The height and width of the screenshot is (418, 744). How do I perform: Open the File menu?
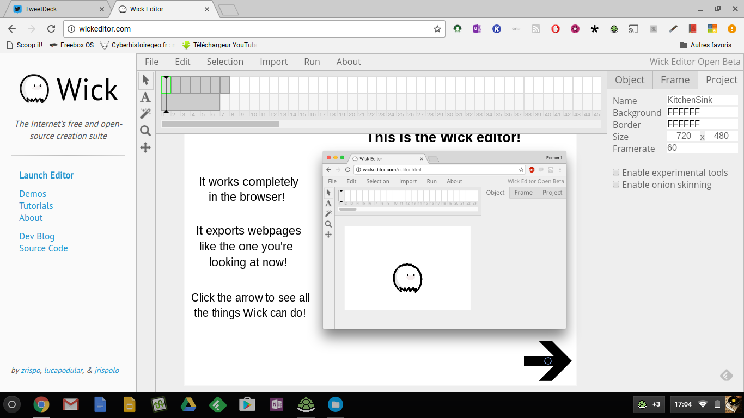[x=151, y=62]
